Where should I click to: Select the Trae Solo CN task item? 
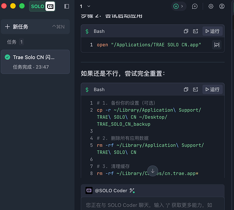(x=35, y=62)
